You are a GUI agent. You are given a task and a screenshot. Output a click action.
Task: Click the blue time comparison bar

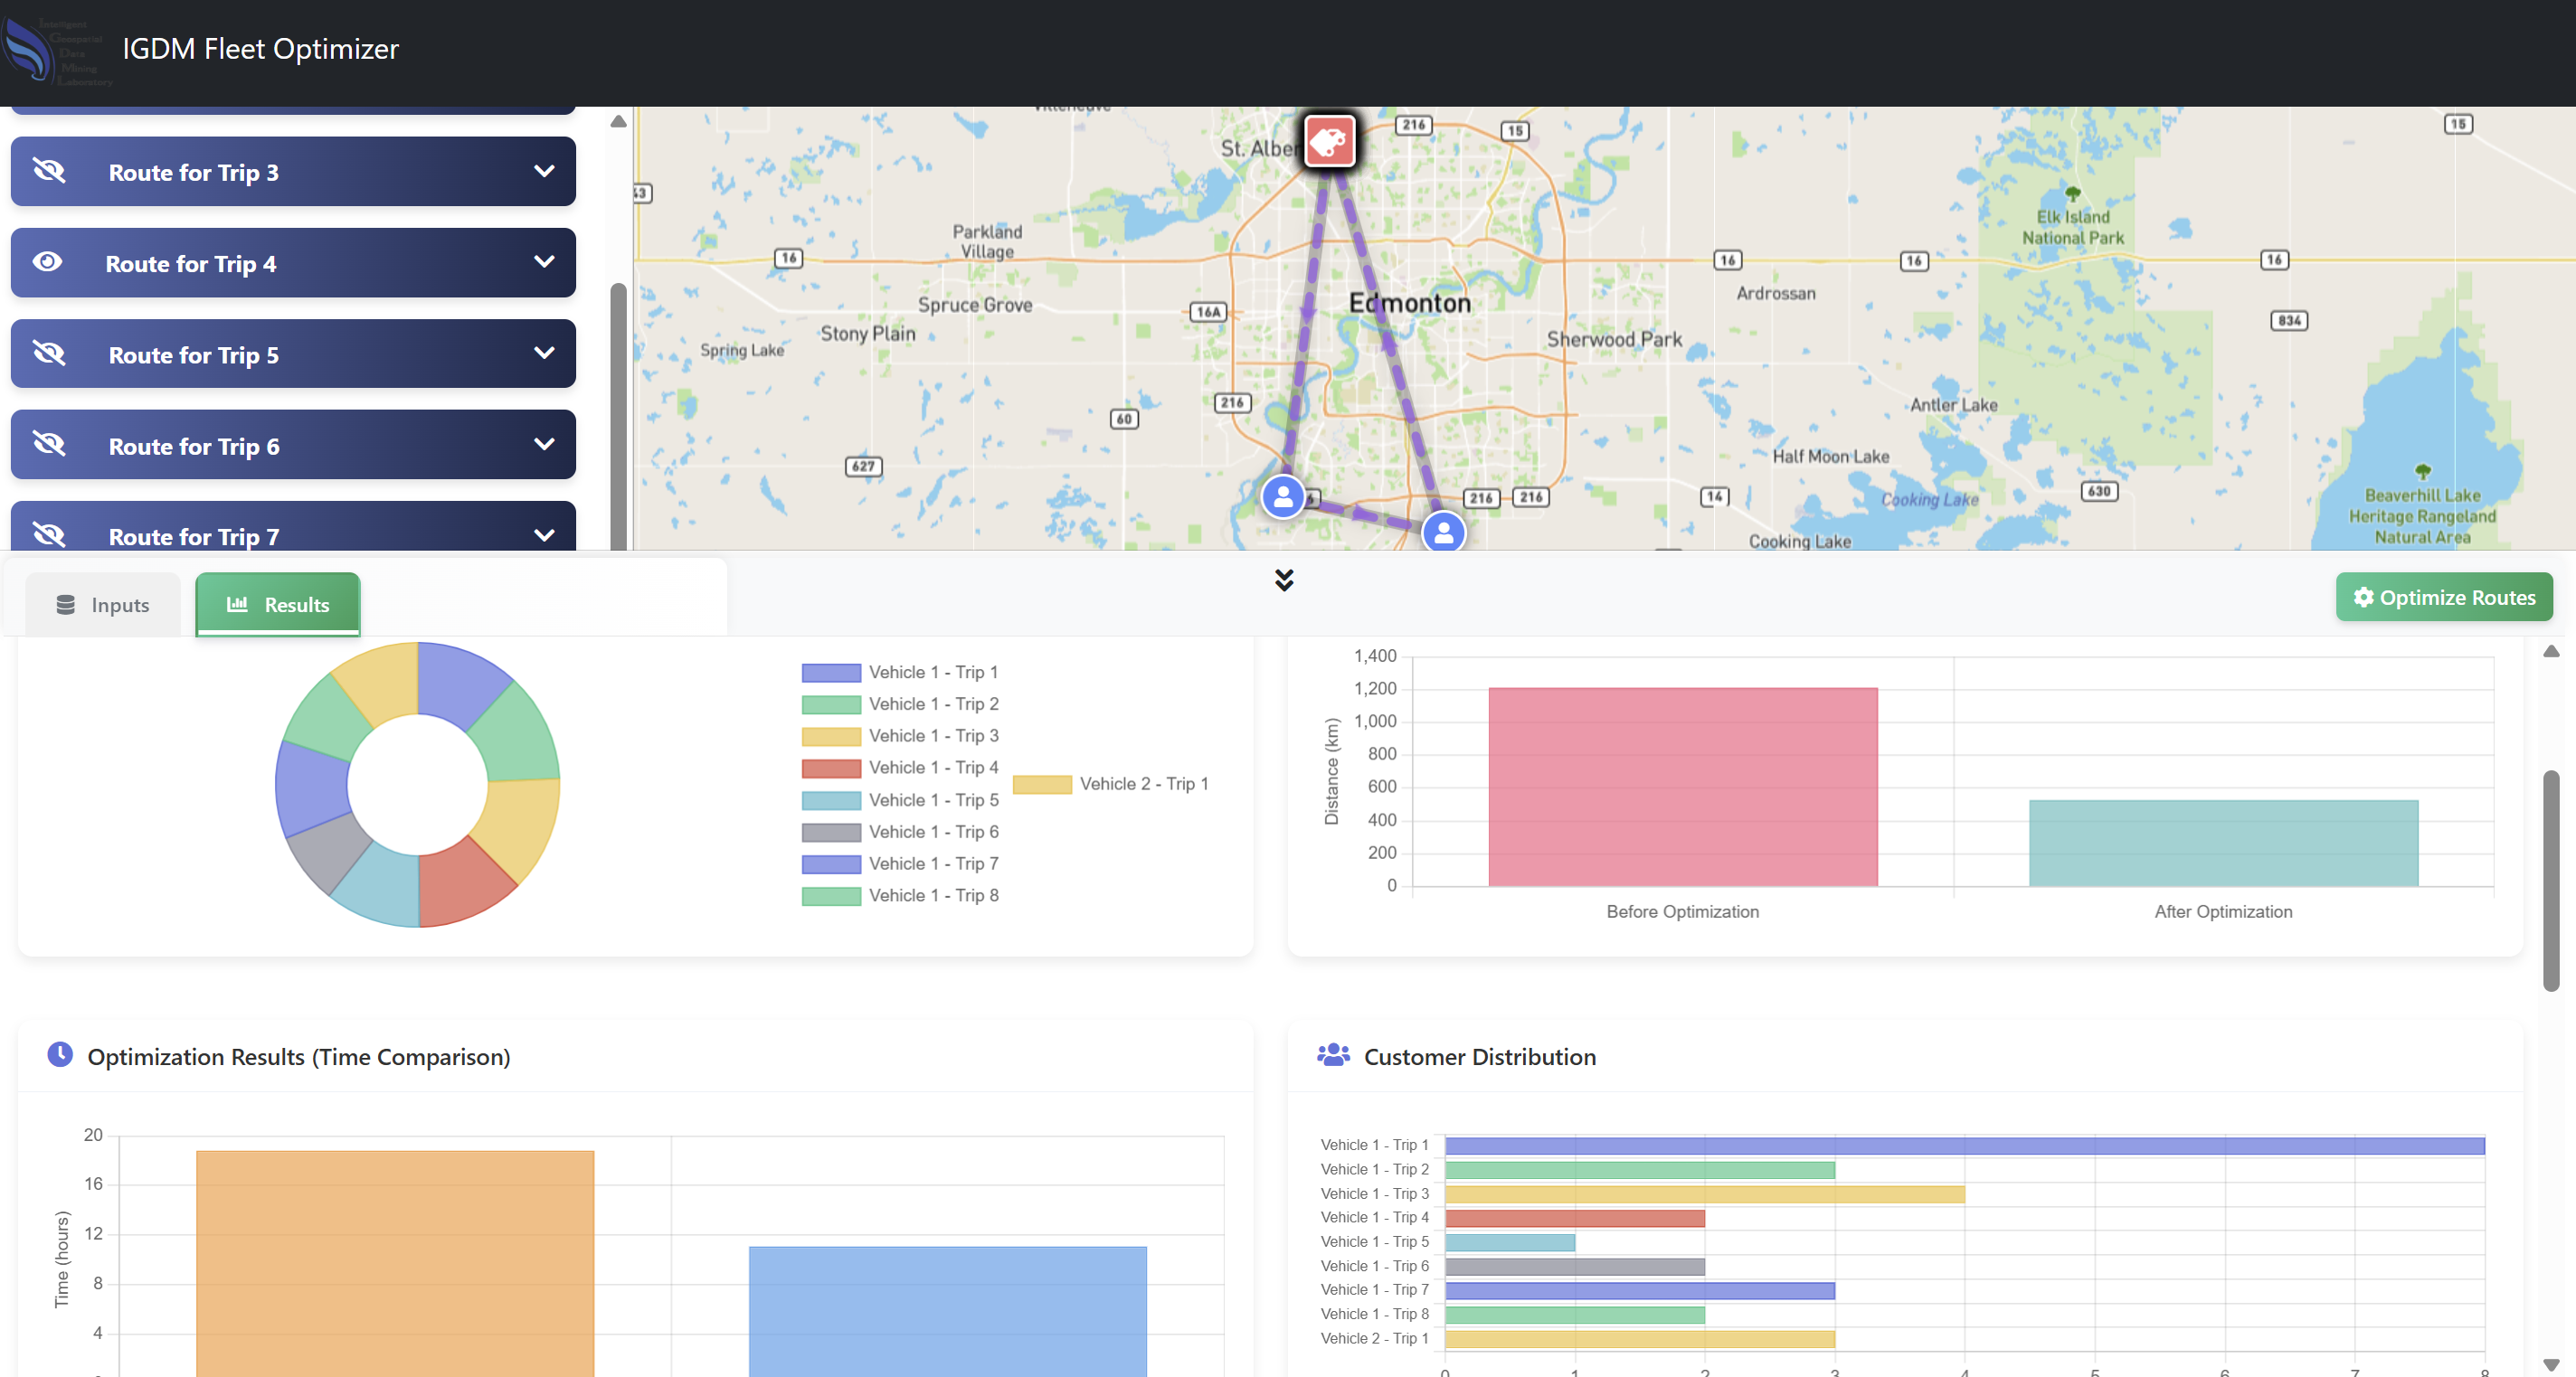[x=948, y=1311]
